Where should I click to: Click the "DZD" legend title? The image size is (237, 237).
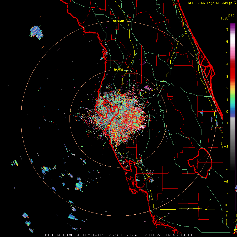(x=231, y=16)
